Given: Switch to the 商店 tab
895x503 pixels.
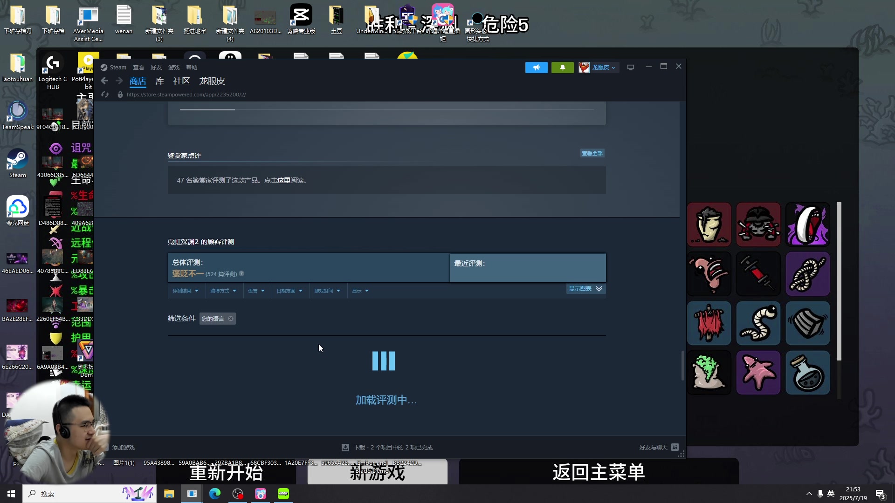Looking at the screenshot, I should (138, 81).
